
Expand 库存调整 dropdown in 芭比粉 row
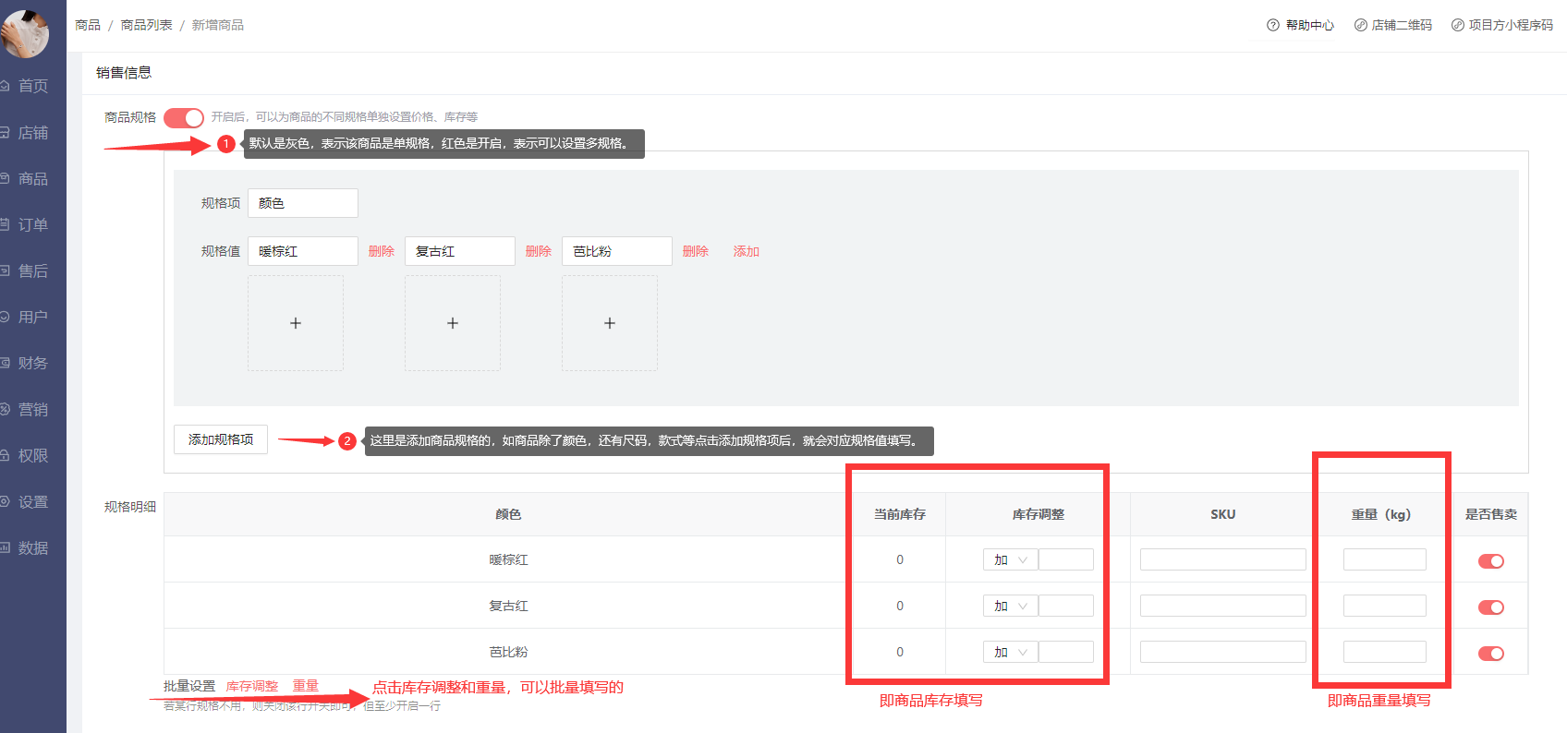point(1010,653)
